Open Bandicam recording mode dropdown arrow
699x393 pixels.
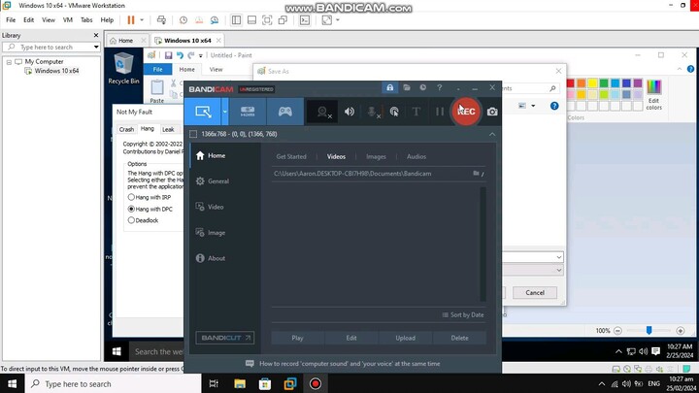[x=225, y=112]
